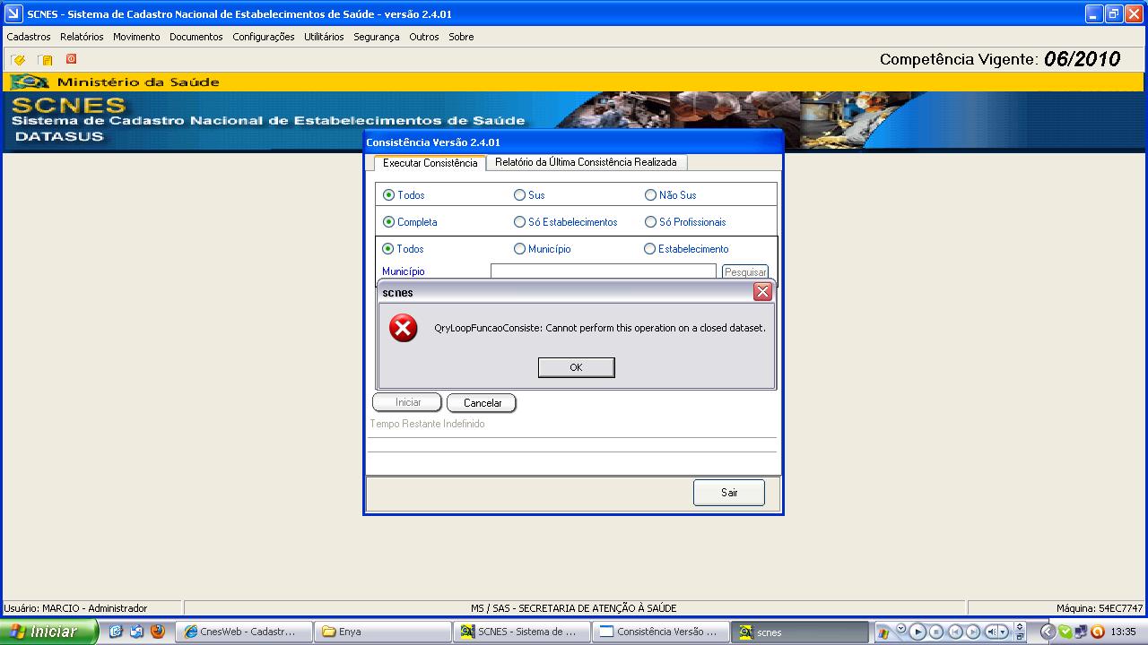Open Movimento menu
Image resolution: width=1148 pixels, height=645 pixels.
[x=136, y=37]
